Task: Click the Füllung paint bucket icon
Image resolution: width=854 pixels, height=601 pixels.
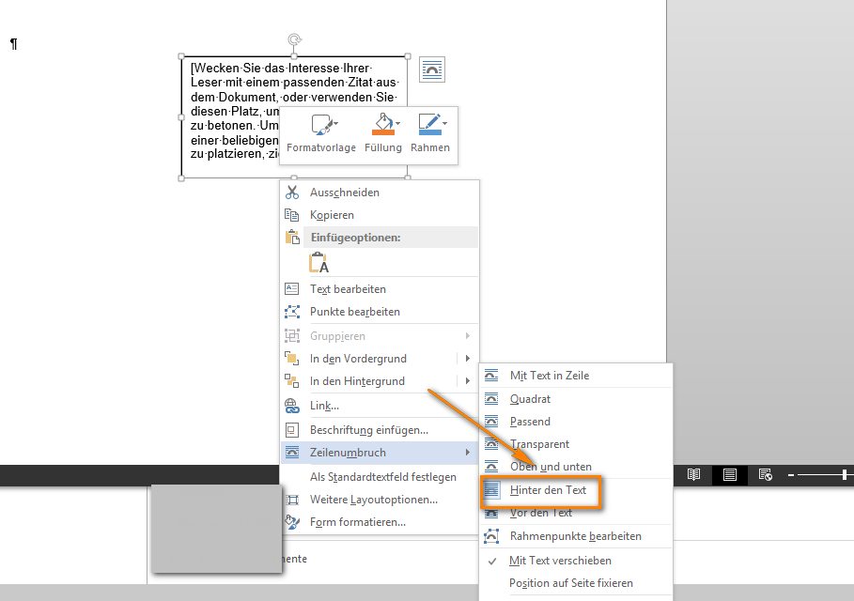Action: click(381, 124)
